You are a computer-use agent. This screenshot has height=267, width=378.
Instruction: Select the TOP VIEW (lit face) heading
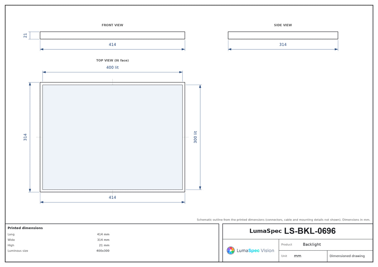click(x=112, y=60)
